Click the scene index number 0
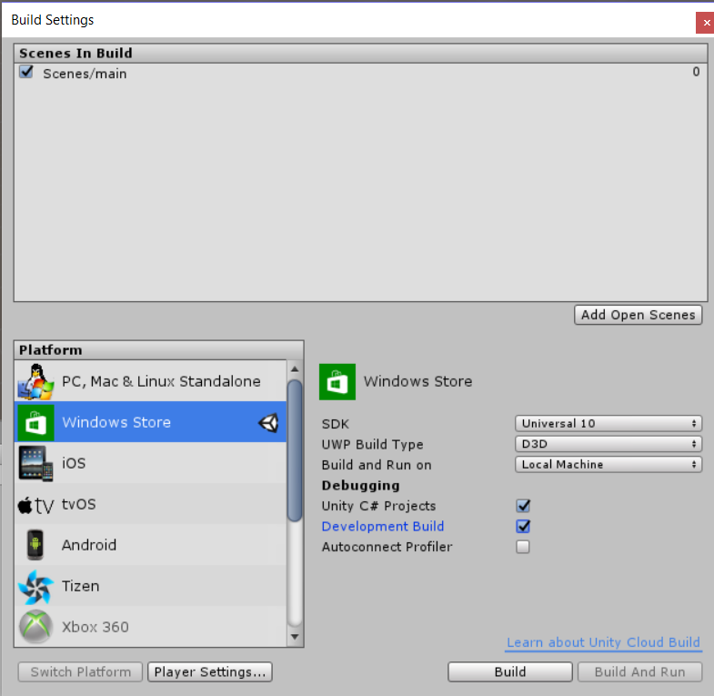Screen dimensions: 714x696 coord(696,72)
